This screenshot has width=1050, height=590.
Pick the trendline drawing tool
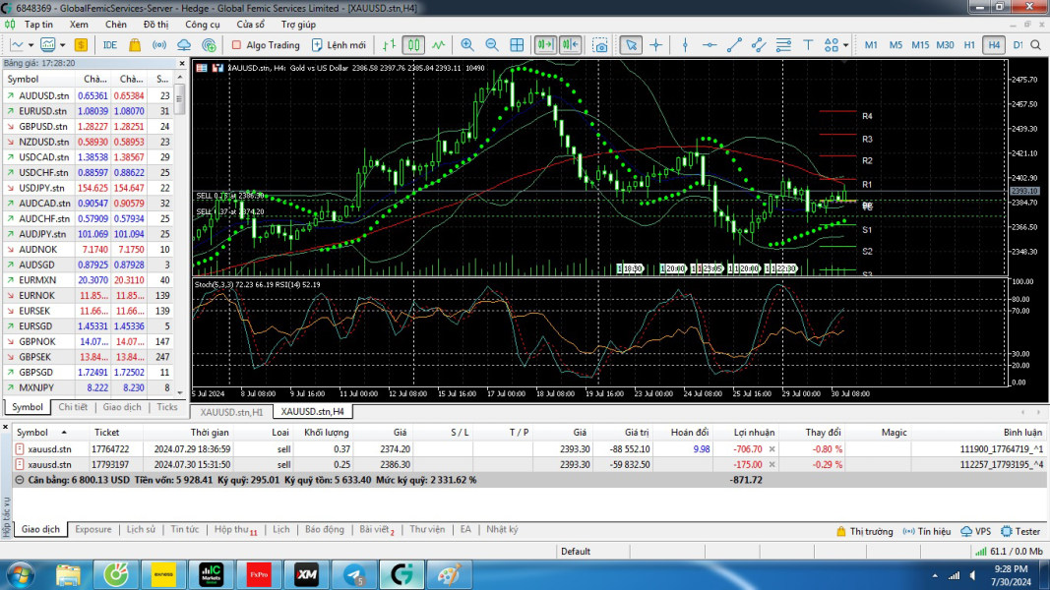point(734,45)
